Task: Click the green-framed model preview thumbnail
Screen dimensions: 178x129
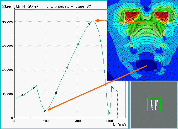Action: click(154, 104)
